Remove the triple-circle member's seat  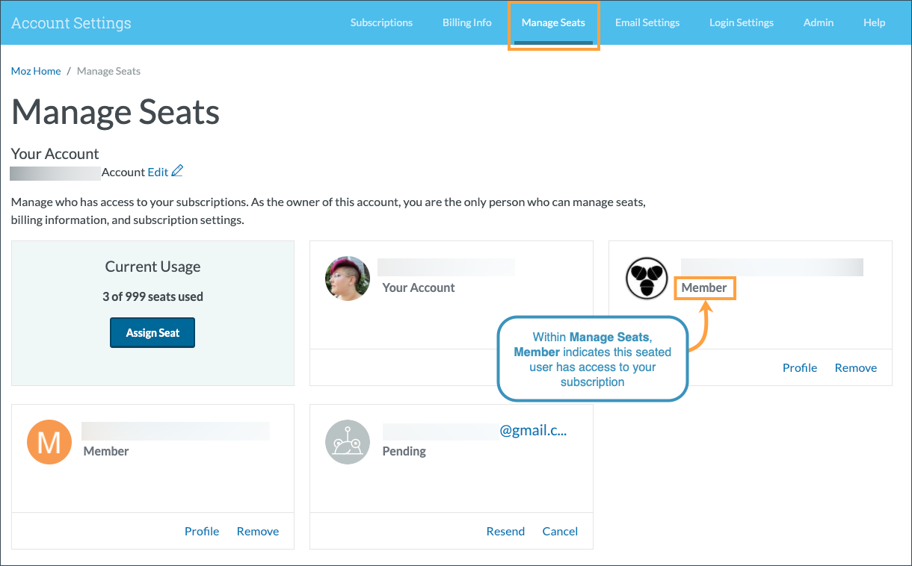tap(855, 367)
